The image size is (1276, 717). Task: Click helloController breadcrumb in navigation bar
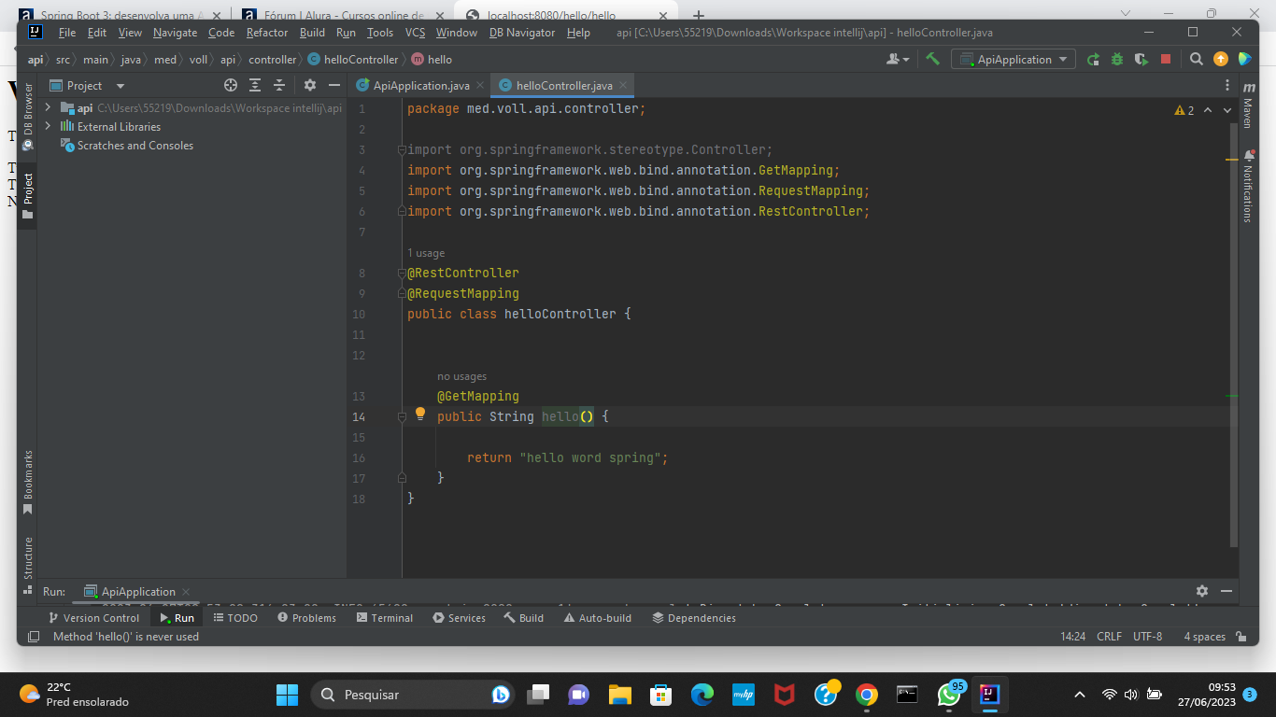[353, 59]
